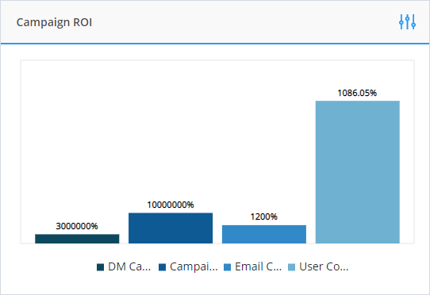This screenshot has height=295, width=430.
Task: Toggle the DM Ca... legend label
Action: point(129,266)
